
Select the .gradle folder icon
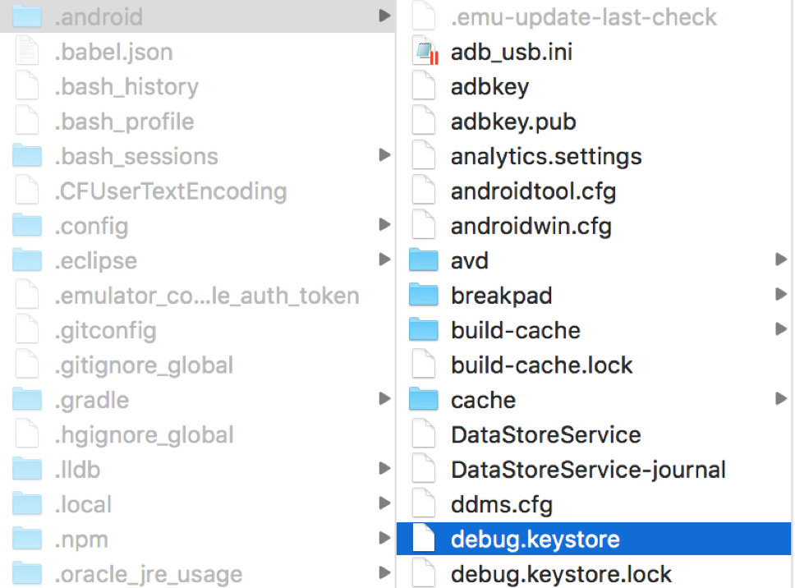[x=27, y=399]
